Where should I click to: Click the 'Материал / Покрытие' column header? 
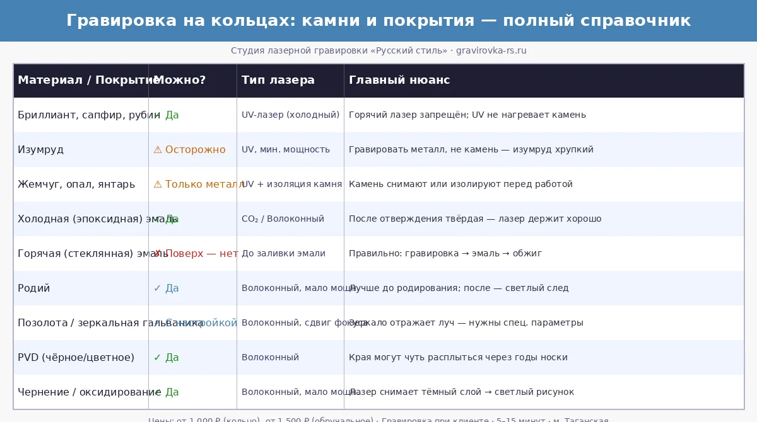point(81,81)
